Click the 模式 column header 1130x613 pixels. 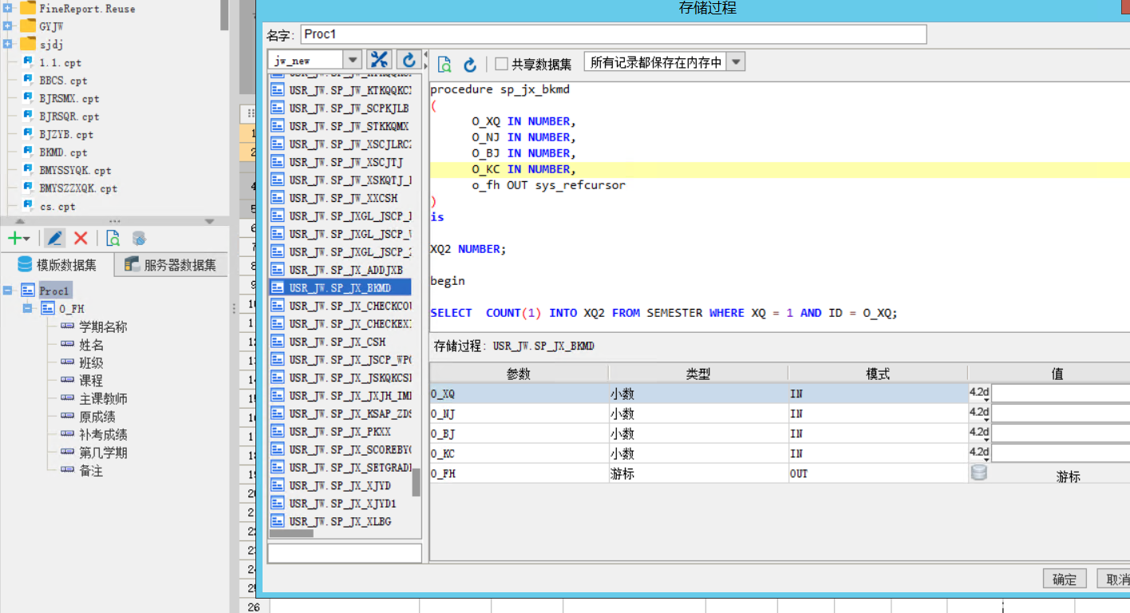tap(878, 374)
